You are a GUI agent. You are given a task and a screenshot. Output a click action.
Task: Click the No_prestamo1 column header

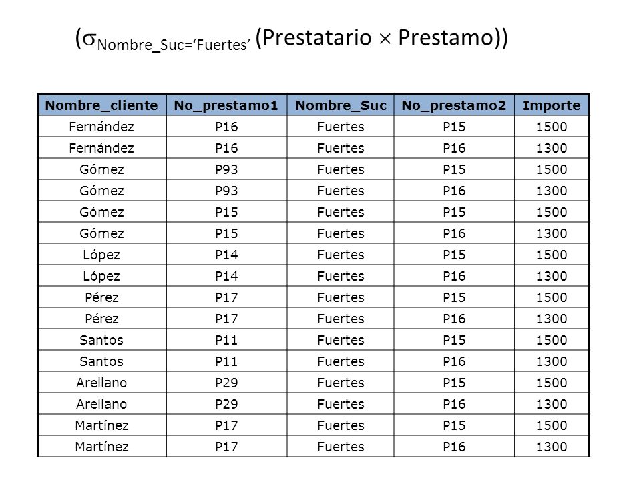point(226,105)
